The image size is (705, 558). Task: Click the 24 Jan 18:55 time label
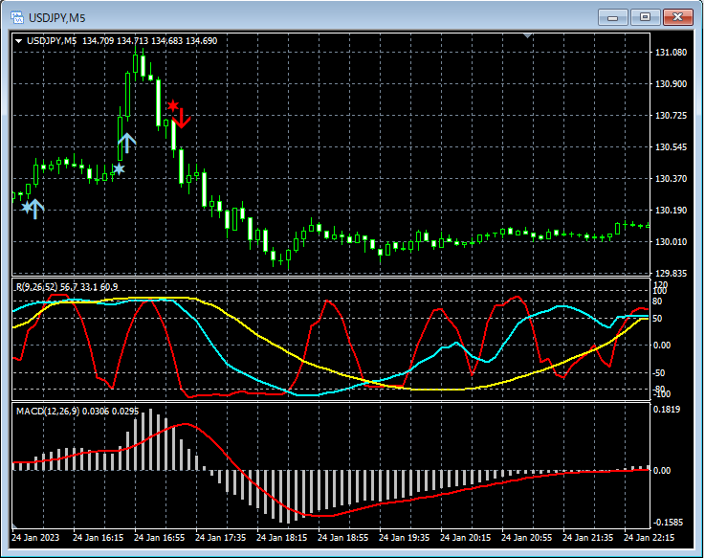click(342, 538)
